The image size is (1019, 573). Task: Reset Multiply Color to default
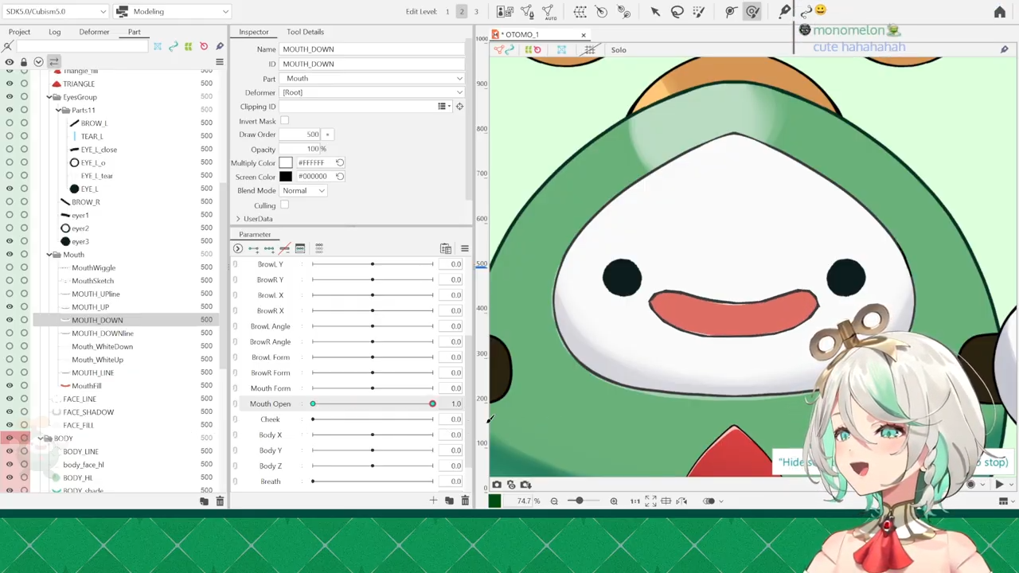(x=340, y=162)
